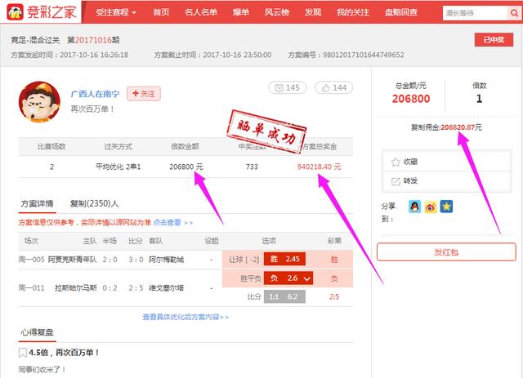Click the 发红包 button
This screenshot has height=378, width=523.
point(446,252)
